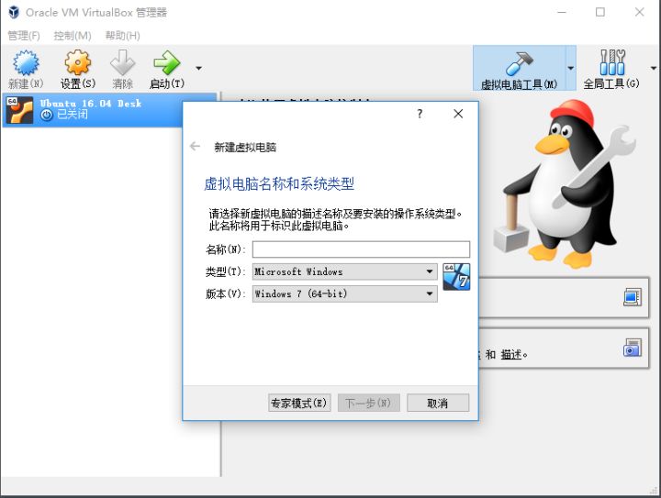Click the 取消 cancel button
The image size is (661, 498).
click(438, 403)
